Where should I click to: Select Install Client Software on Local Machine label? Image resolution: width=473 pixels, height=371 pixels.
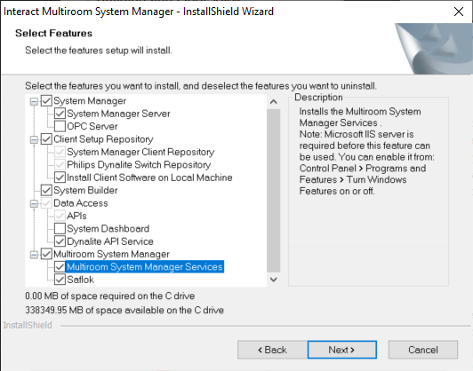(x=149, y=178)
